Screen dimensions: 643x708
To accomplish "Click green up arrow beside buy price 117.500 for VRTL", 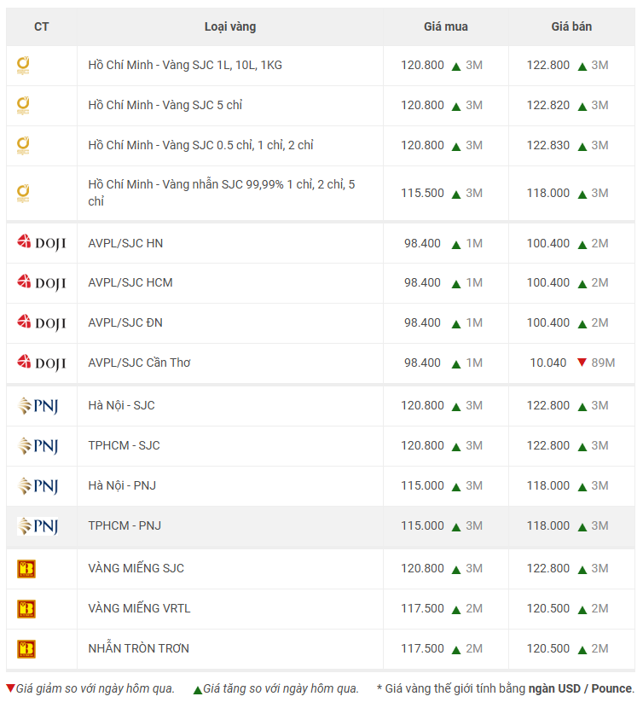I will coord(456,610).
